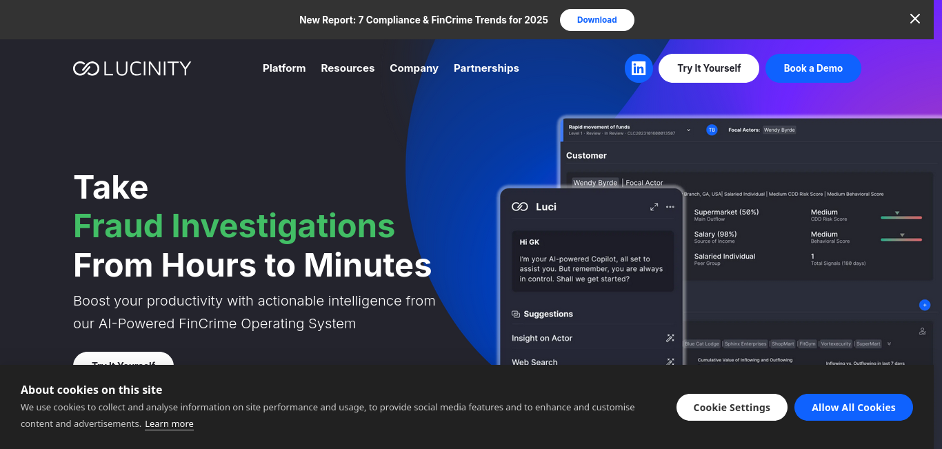
Task: Open the Platform menu
Action: [x=284, y=68]
